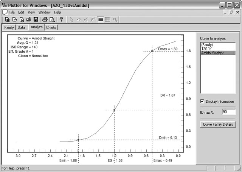Viewport: 242px width, 172px height.
Task: Switch to the Family tab
Action: 9,27
